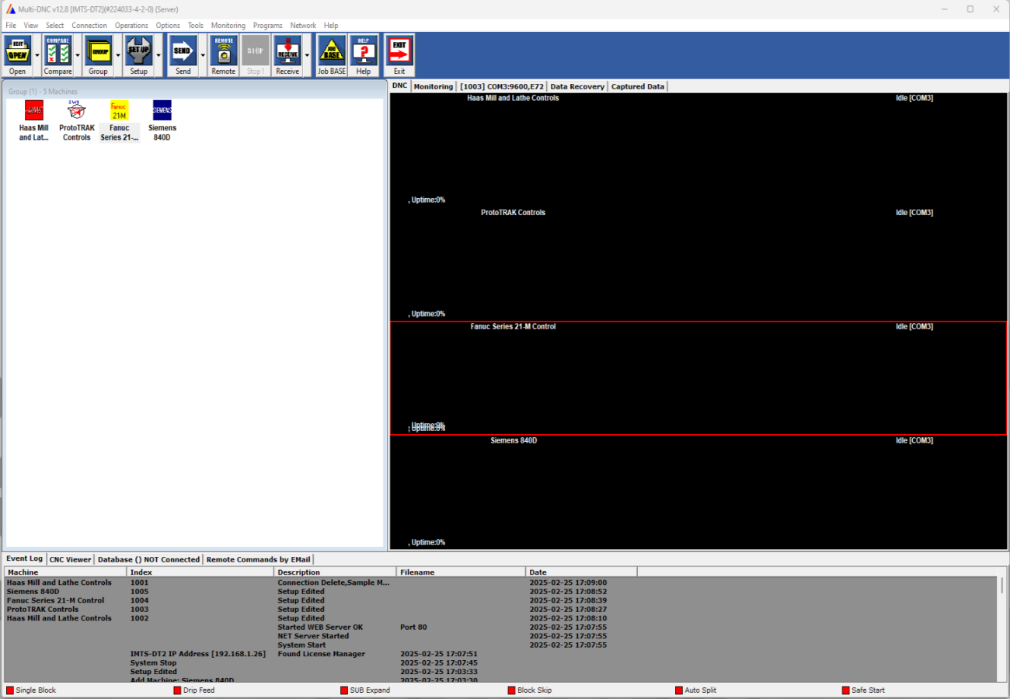Switch to the Data Recovery tab

[x=576, y=87]
